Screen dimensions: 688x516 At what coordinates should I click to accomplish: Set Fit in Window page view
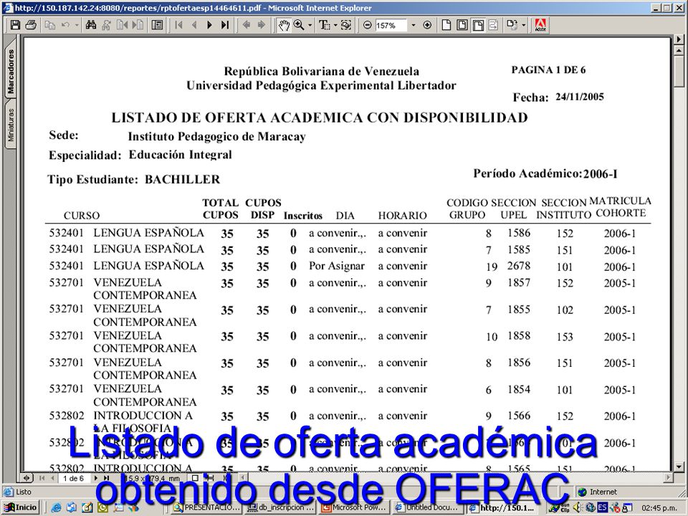(x=462, y=25)
